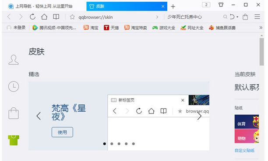Viewport: 268px width, 161px height.
Task: Select the fifth carousel dot
Action: (x=134, y=144)
